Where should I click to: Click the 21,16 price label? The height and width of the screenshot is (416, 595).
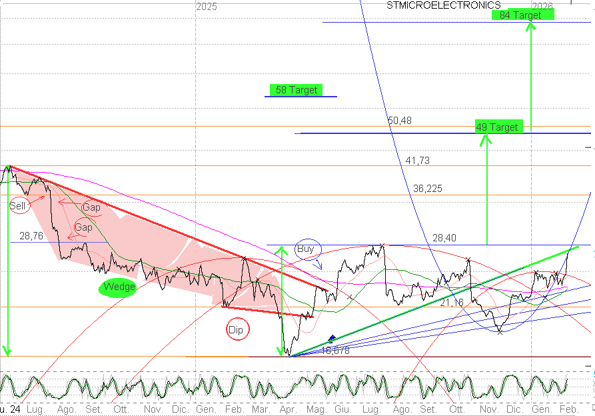[450, 303]
